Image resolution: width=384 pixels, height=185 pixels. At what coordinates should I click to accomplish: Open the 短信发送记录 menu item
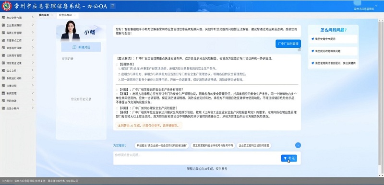click(x=18, y=63)
